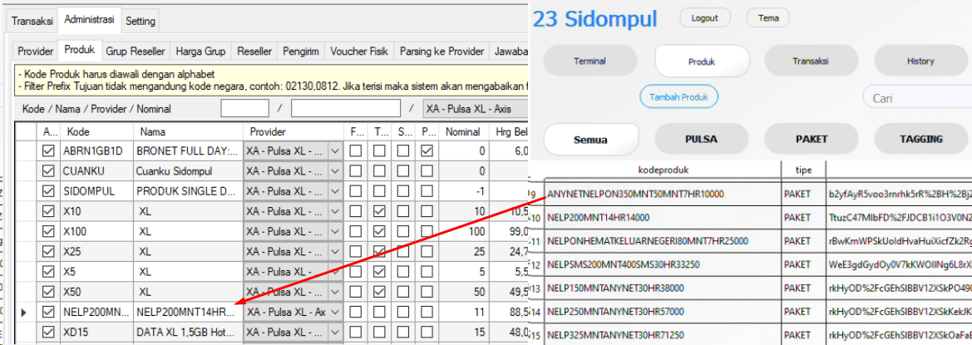Show TAGGING products
Viewport: 972px width, 345px height.
pos(920,140)
